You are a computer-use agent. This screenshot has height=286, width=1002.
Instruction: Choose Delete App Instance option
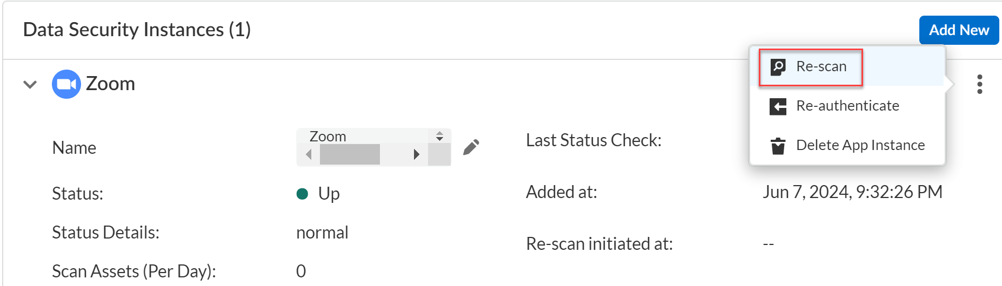(860, 145)
